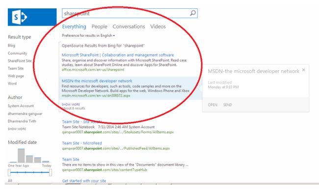Open MSDN-the microsoft developer network result

point(97,81)
